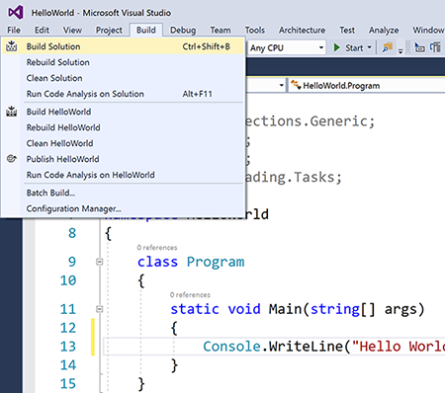Click the cursor-with-box toolbar icon next to the grip
The height and width of the screenshot is (393, 445).
coord(419,47)
